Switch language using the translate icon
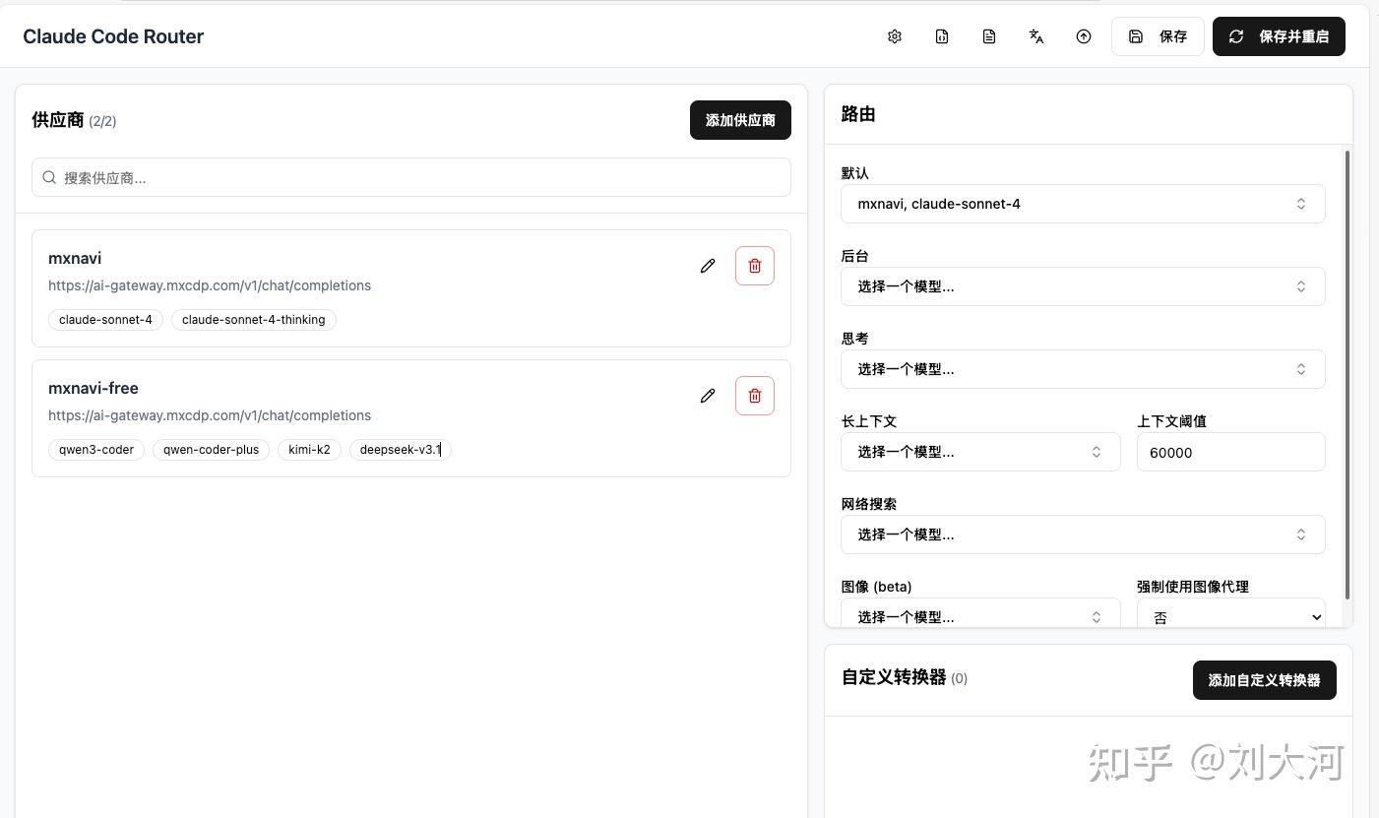1379x818 pixels. click(1036, 36)
